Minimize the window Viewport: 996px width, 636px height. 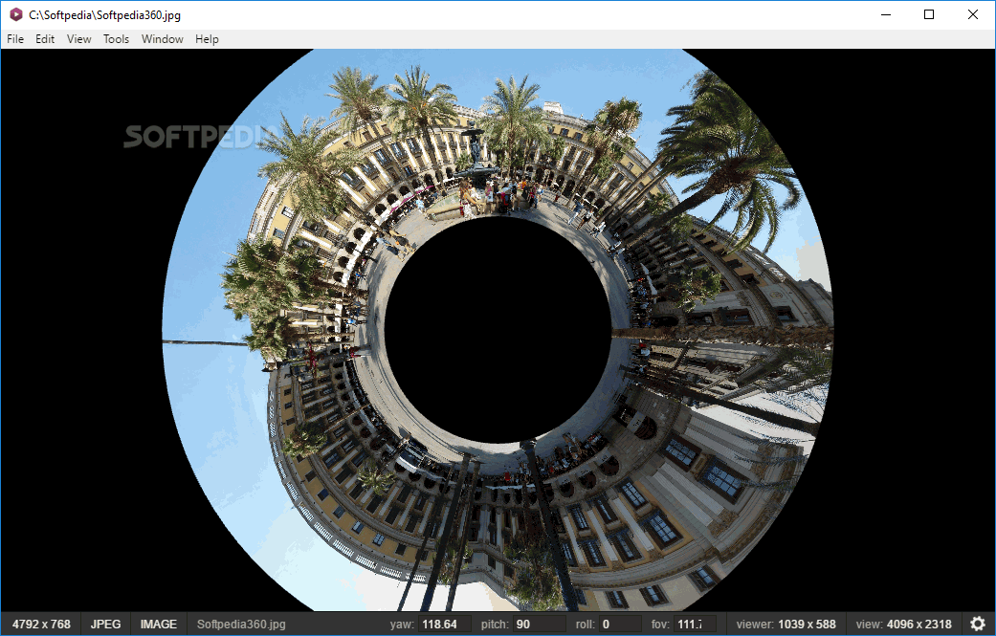886,14
